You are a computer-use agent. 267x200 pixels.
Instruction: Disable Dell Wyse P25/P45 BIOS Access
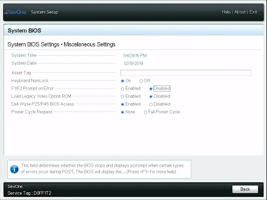click(151, 104)
